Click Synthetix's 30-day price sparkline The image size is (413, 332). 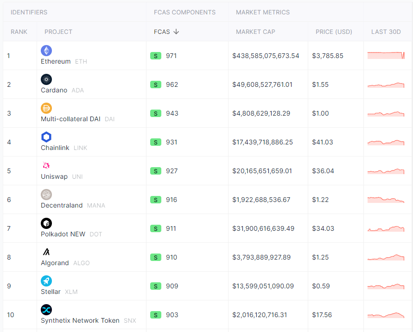(x=386, y=315)
